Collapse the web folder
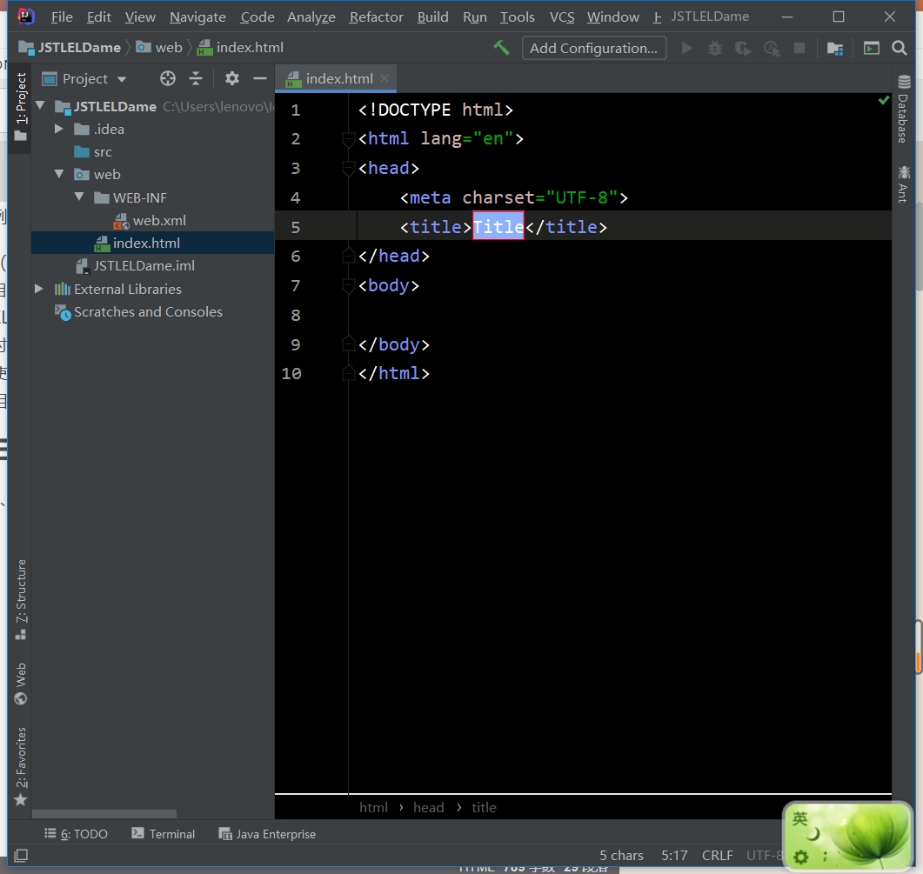923x874 pixels. click(59, 174)
